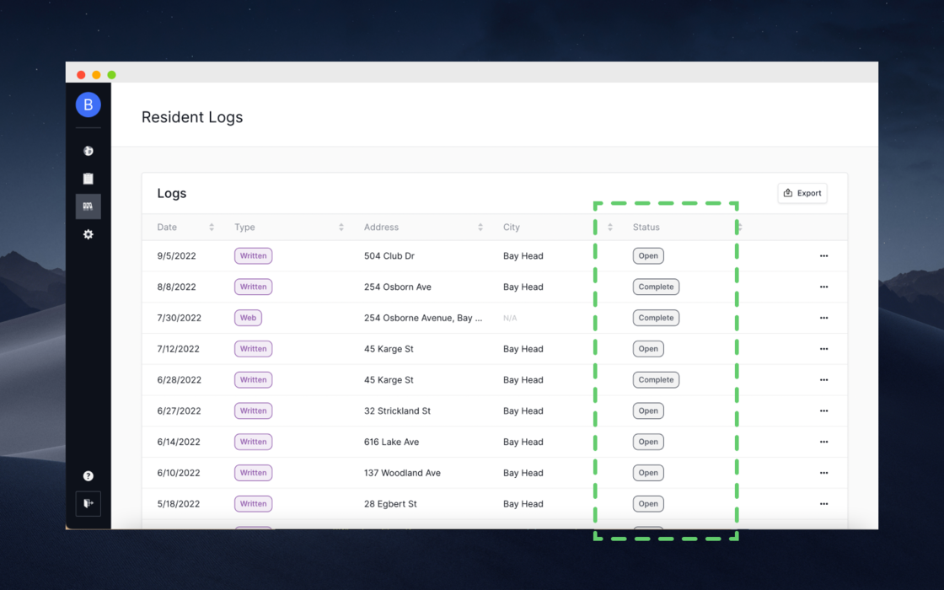Image resolution: width=944 pixels, height=590 pixels.
Task: Click the Open status badge for 504 Club Dr
Action: (x=648, y=255)
